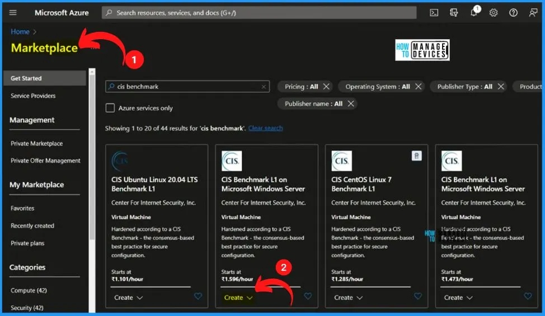This screenshot has width=545, height=316.
Task: Clear the cis benchmark search text
Action: tap(264, 87)
